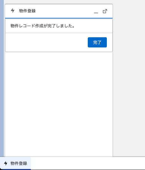145x170 pixels.
Task: Click the gray area above the 物件登録 panel
Action: click(x=59, y=2)
